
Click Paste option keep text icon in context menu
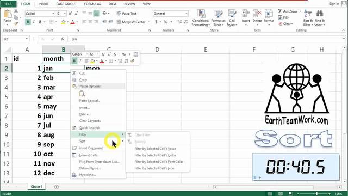pyautogui.click(x=82, y=94)
